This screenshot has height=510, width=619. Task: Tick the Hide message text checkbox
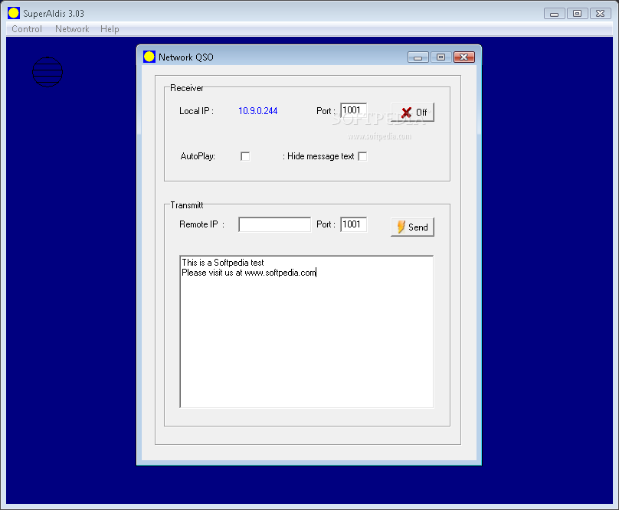click(362, 156)
